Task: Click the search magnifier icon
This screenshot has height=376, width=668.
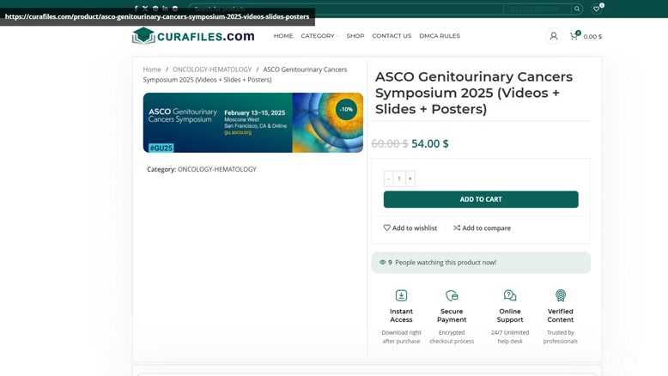Action: (x=577, y=9)
